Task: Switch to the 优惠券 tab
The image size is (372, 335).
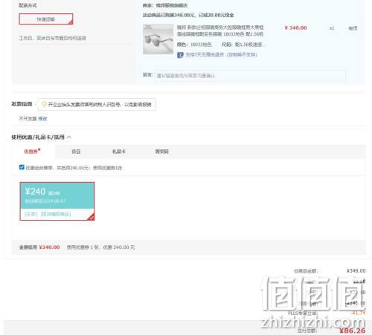Action: (32, 152)
